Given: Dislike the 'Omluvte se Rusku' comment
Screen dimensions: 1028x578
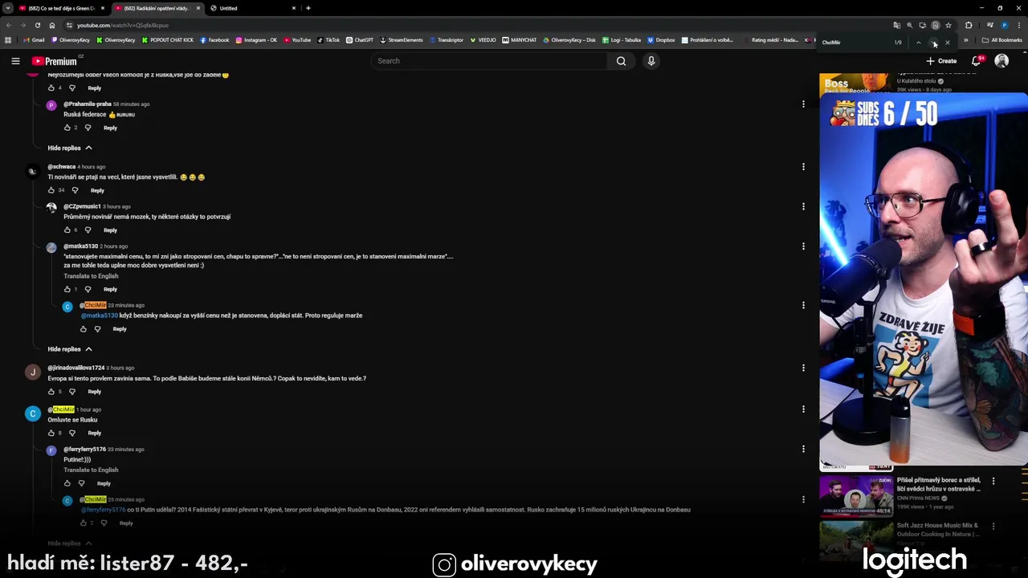Looking at the screenshot, I should (71, 433).
